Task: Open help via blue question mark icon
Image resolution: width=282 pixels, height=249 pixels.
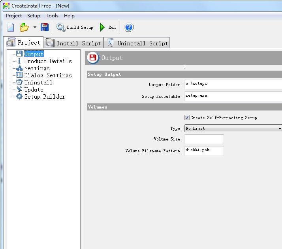Action: point(129,27)
